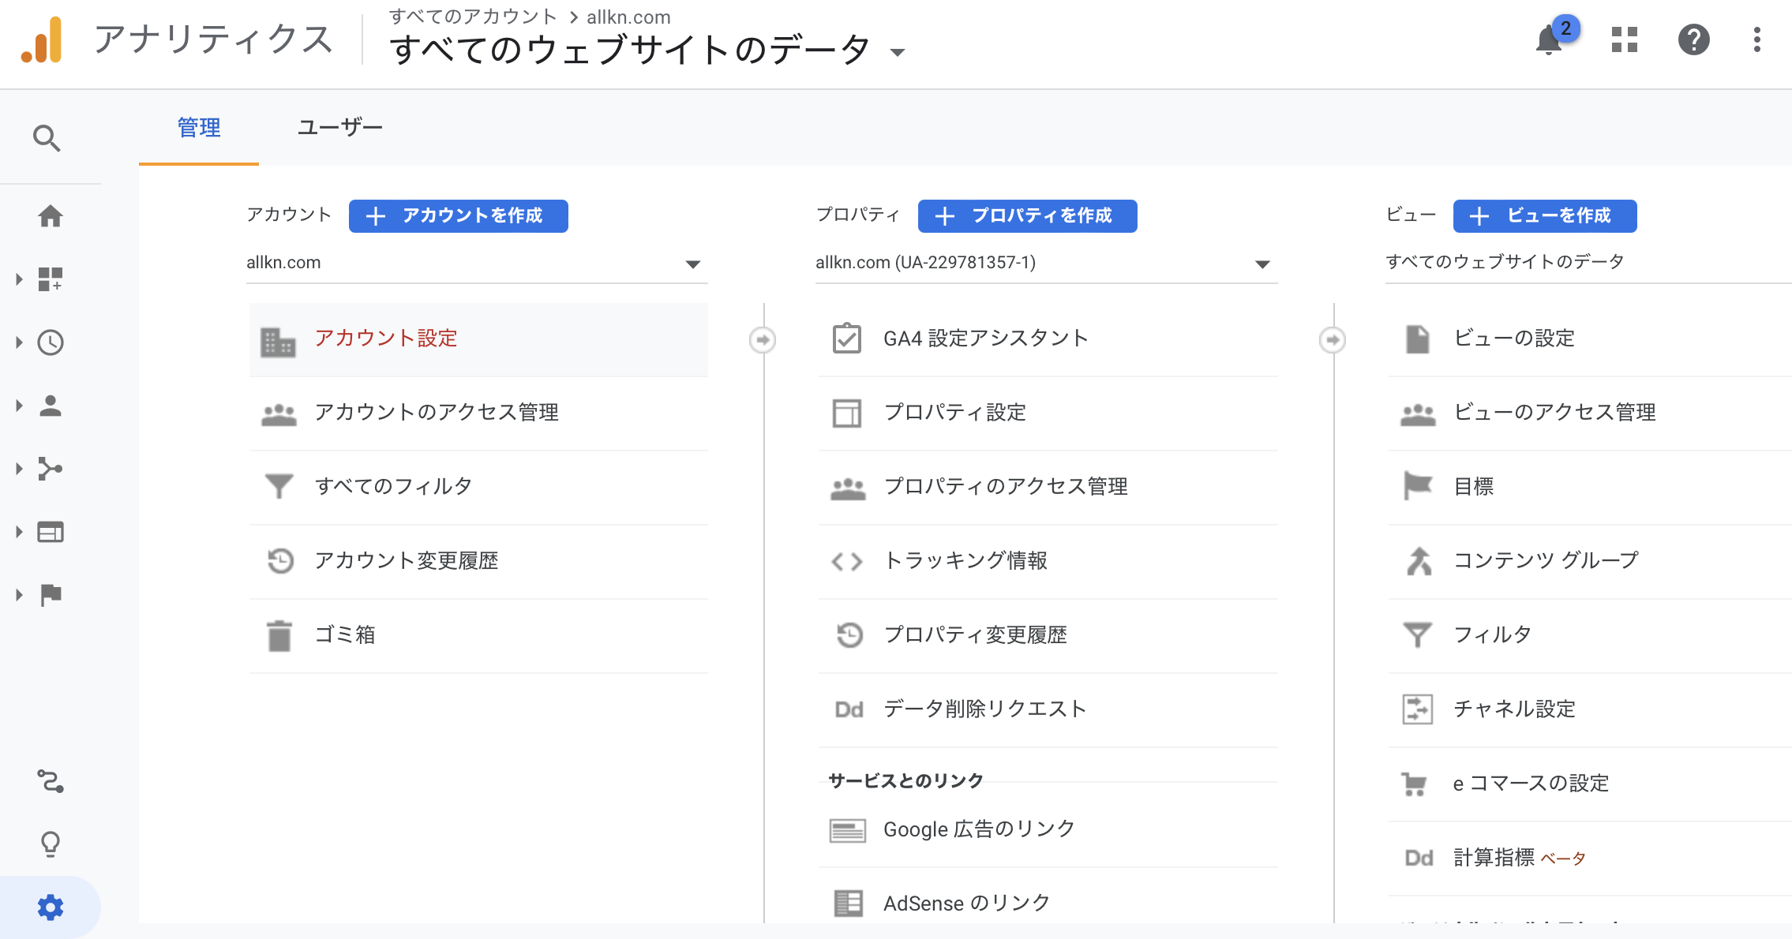Screen dimensions: 1792x939
Task: Click the funnel icon beside すべてのフィルタ
Action: click(279, 486)
